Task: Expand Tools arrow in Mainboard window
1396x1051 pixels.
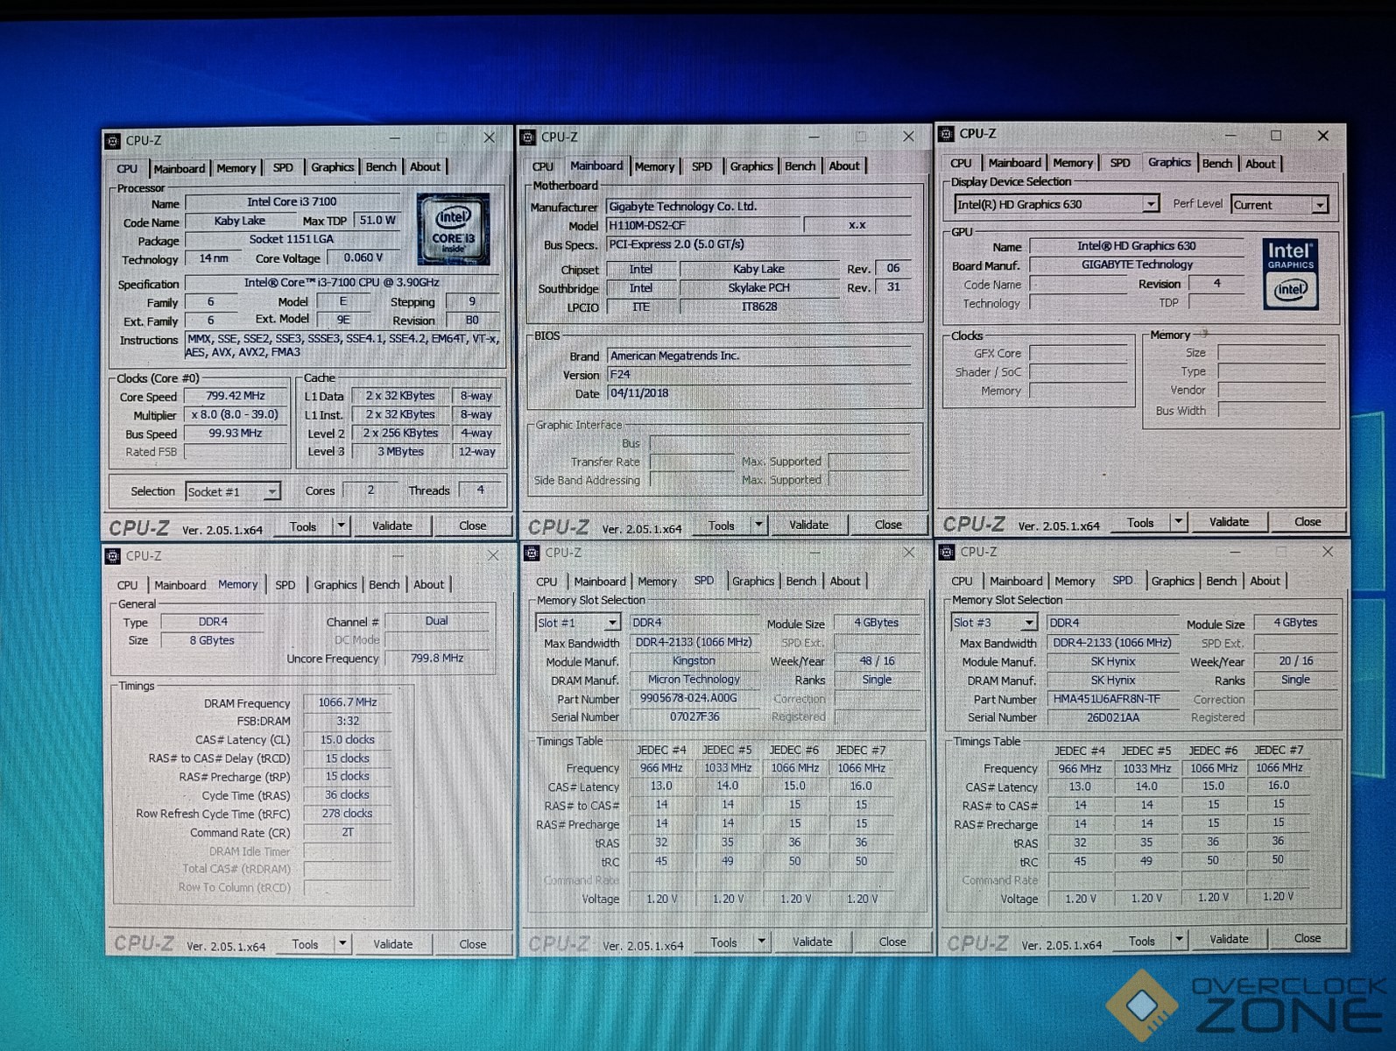Action: coord(759,525)
